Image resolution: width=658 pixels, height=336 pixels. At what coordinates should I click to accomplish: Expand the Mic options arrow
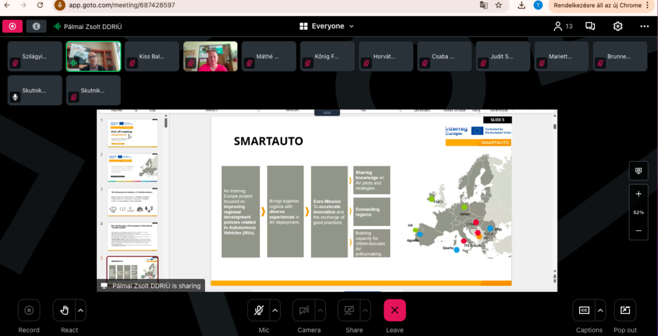click(276, 310)
